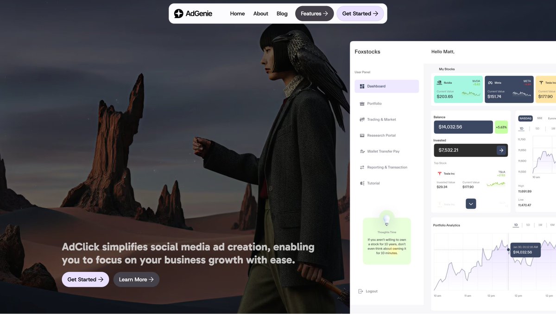Open the Features navigation dropdown
The width and height of the screenshot is (556, 314).
coord(314,13)
